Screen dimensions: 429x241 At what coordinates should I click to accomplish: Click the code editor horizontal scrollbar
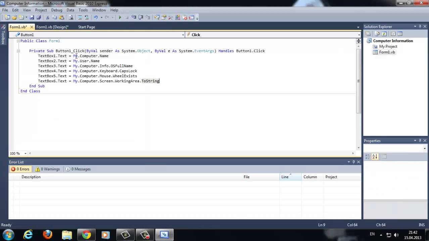click(x=191, y=153)
